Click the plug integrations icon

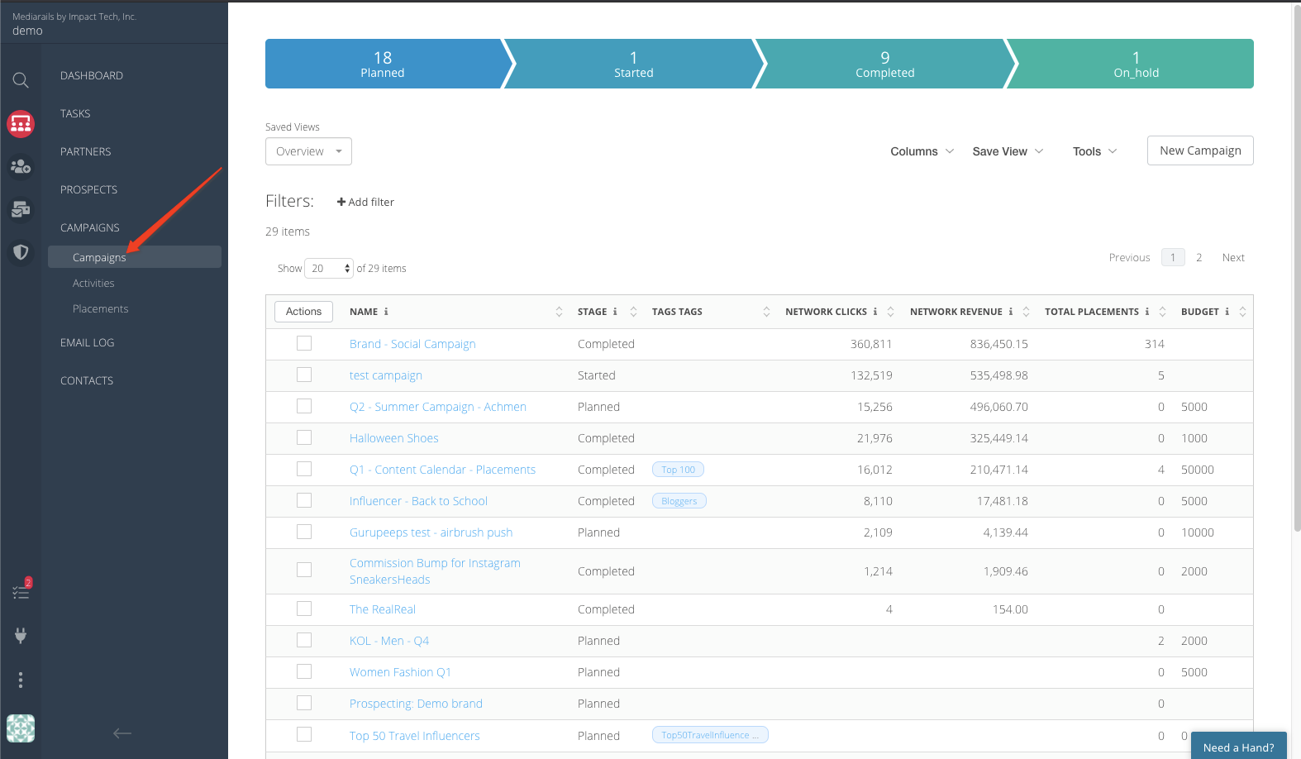point(21,635)
